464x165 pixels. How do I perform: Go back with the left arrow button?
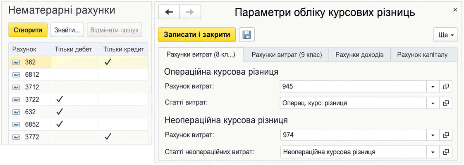[169, 12]
